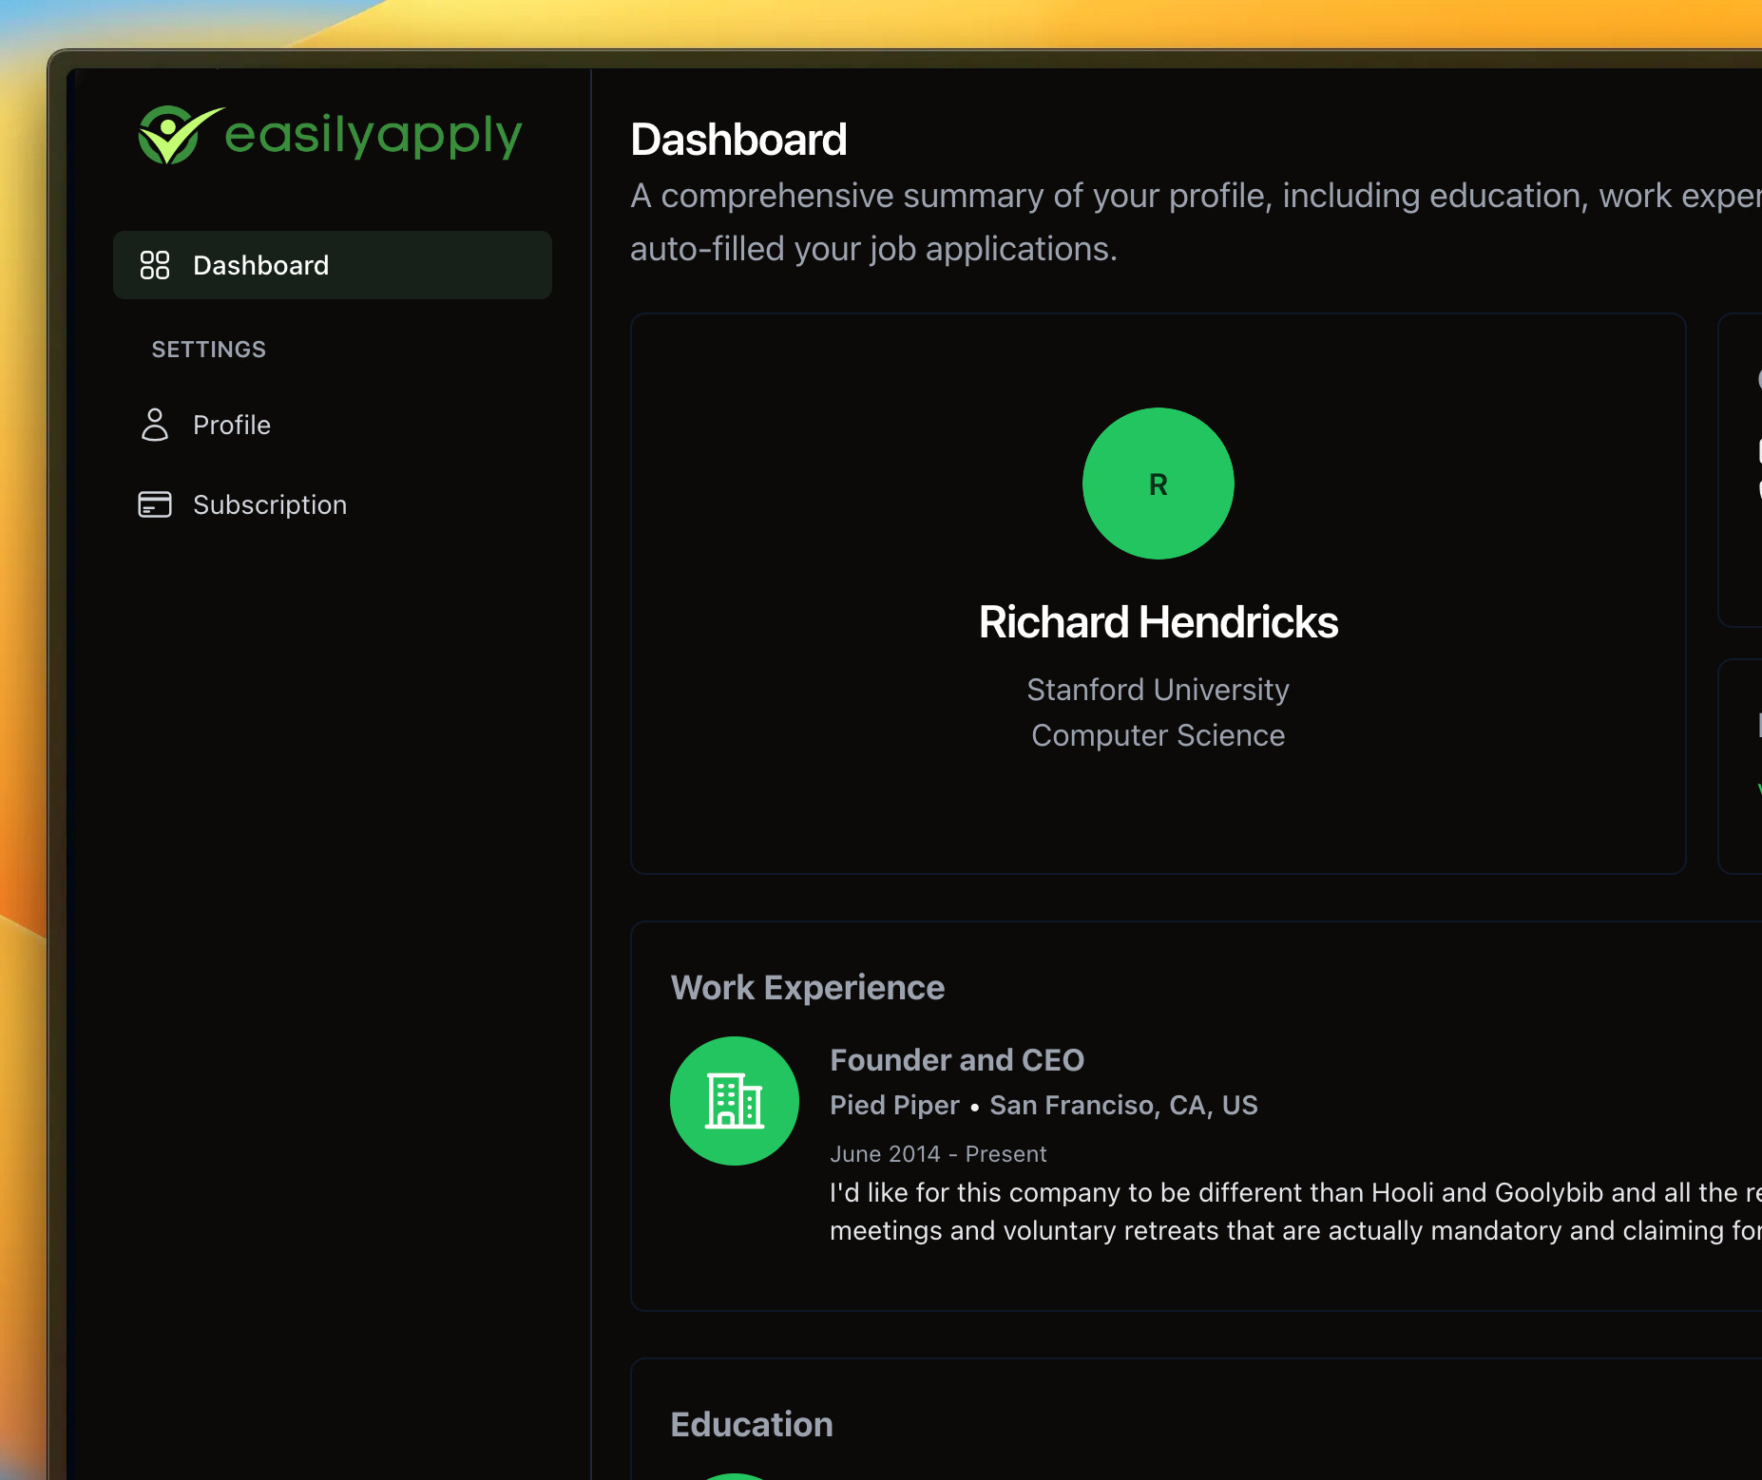The image size is (1762, 1480).
Task: Click the Subscription card icon
Action: pyautogui.click(x=154, y=504)
